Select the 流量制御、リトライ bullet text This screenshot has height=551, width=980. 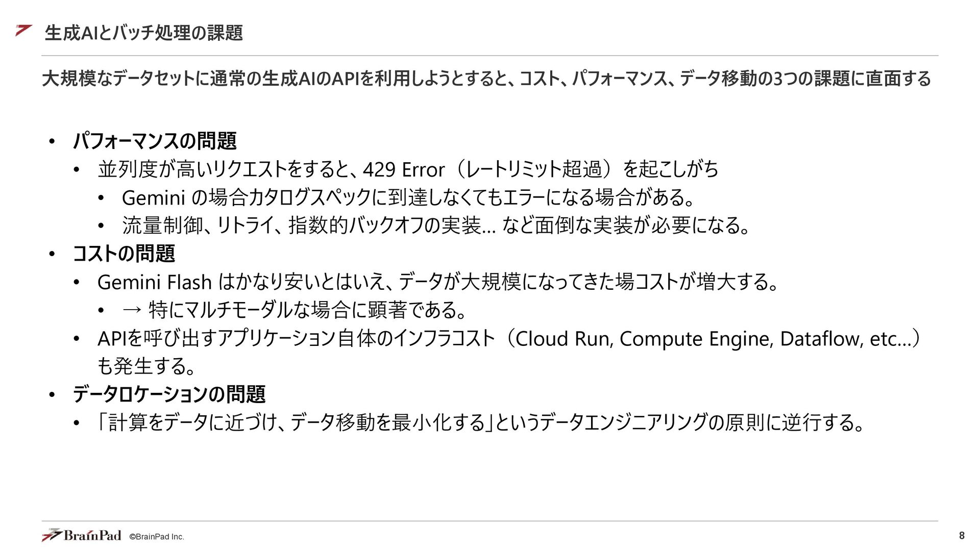436,226
